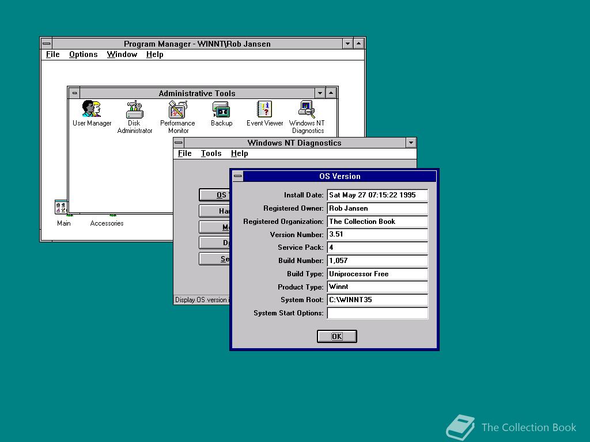Minimize the Administrative Tools window
Screen dimensions: 590x442
(320, 93)
